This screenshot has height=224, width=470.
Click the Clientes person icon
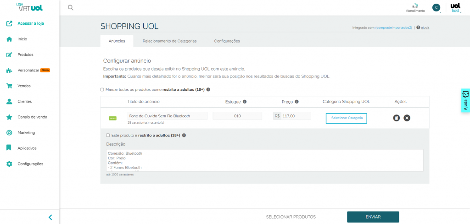9,101
